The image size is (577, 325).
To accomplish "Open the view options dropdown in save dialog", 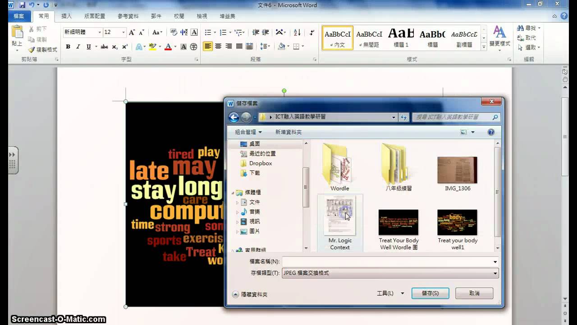I will tap(473, 132).
